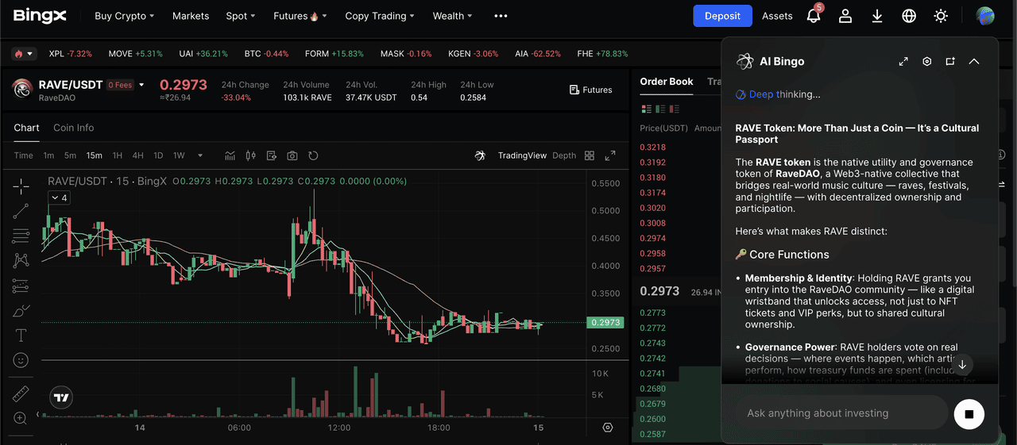Screen dimensions: 1017x445
Task: Reset the chart with refresh icon
Action: tap(313, 155)
